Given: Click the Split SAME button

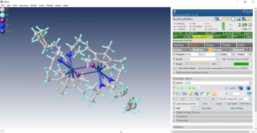Looking at the screenshot, I should [232, 104].
